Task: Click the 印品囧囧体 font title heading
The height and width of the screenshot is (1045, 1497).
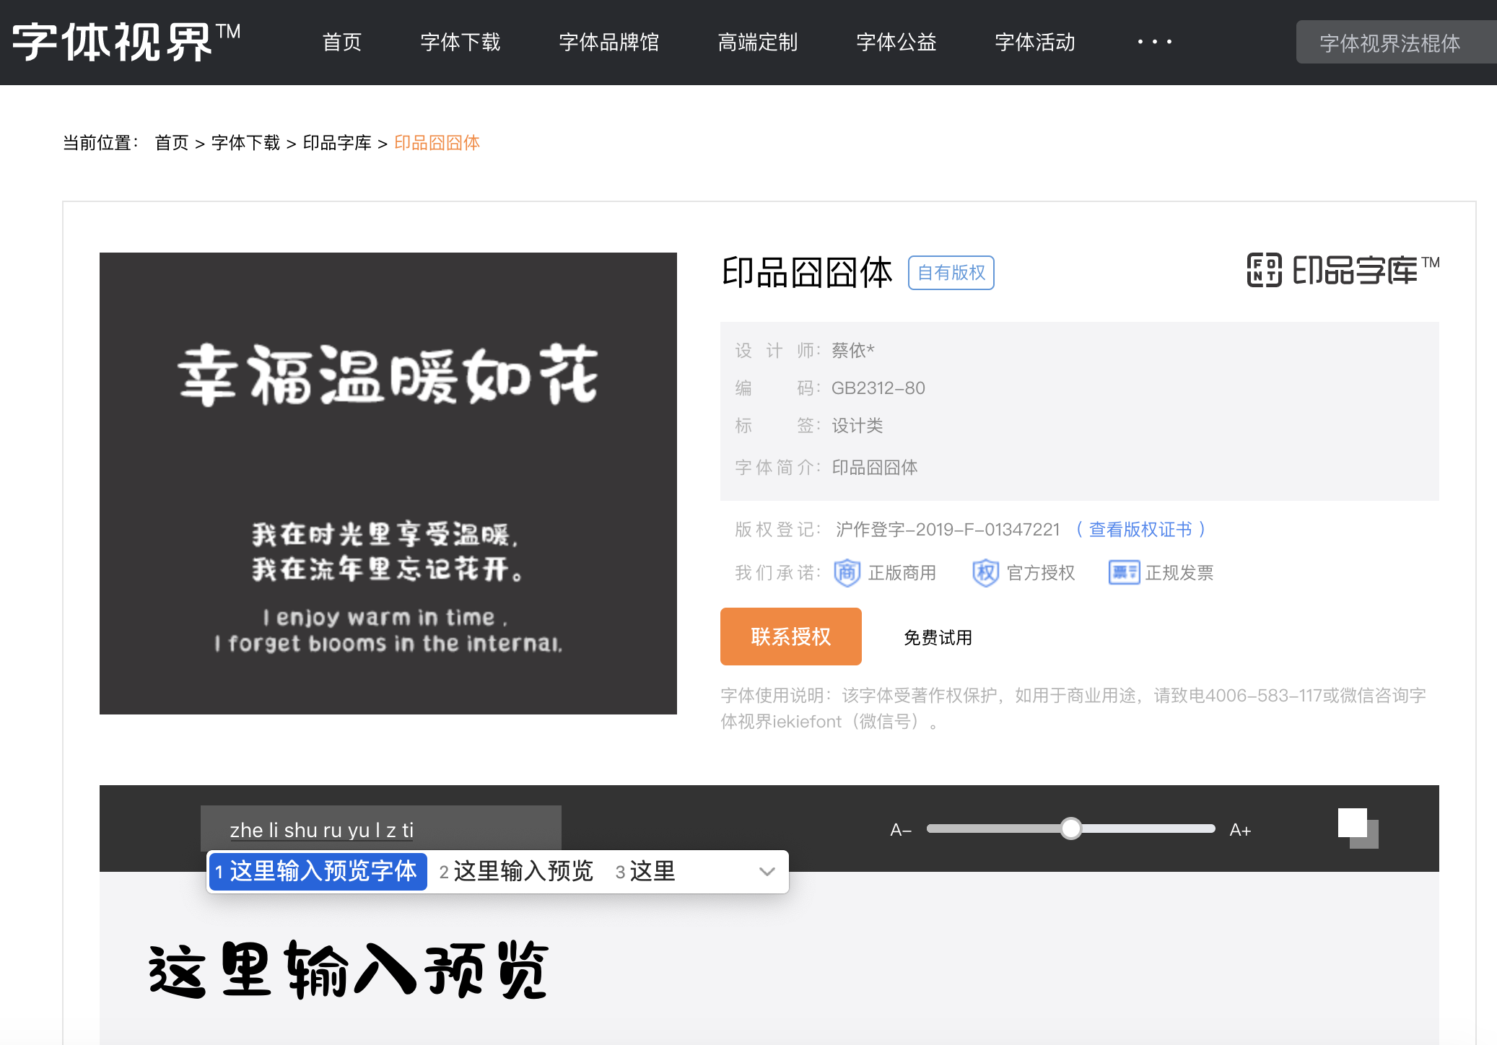Action: coord(807,273)
